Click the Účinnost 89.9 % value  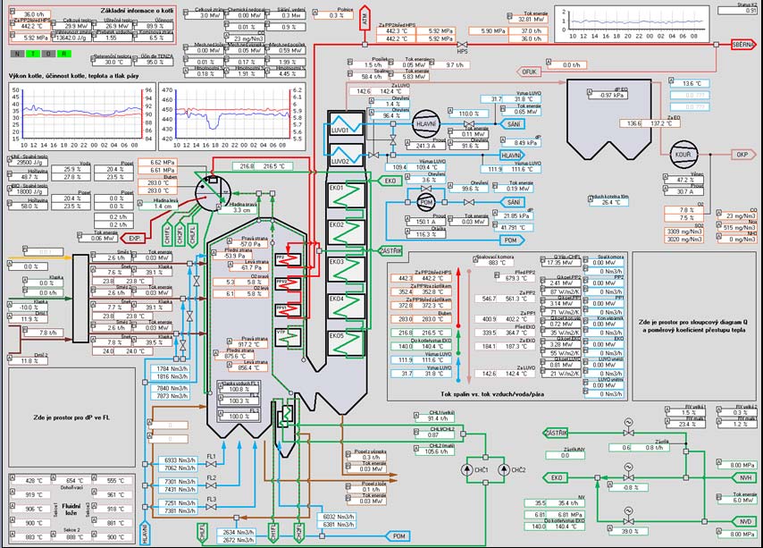(155, 26)
